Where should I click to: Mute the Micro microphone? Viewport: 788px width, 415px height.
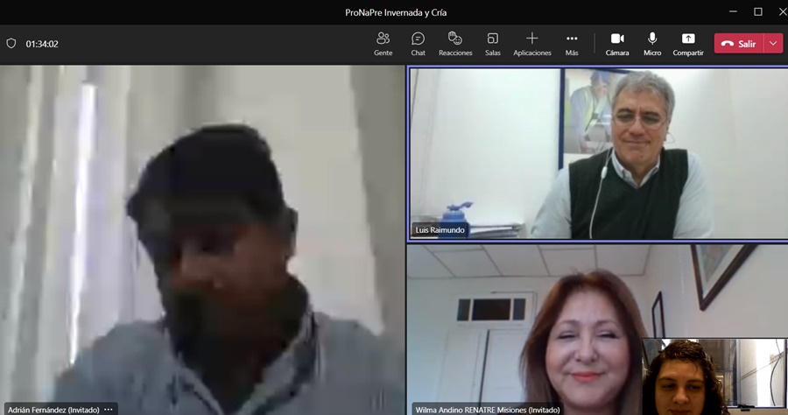tap(652, 44)
